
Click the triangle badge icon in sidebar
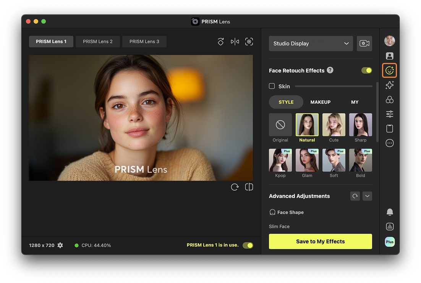pyautogui.click(x=390, y=227)
